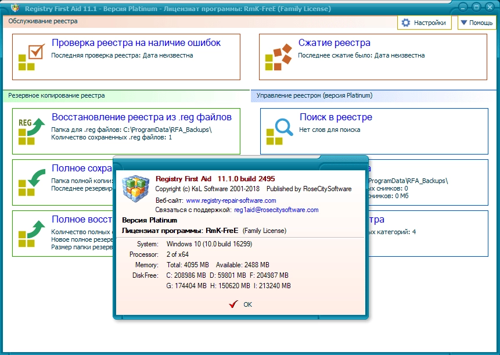500x355 pixels.
Task: Click 'Нет слов для поиска' text
Action: (330, 130)
